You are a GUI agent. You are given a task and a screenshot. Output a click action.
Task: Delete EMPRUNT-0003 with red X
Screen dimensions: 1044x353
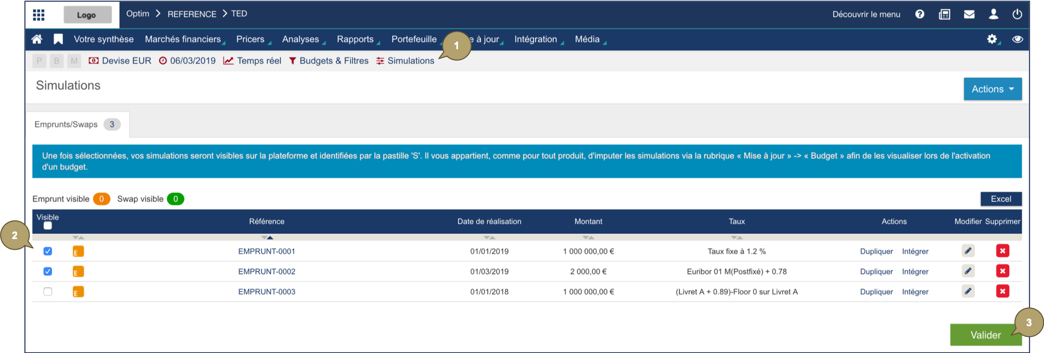coord(1003,292)
